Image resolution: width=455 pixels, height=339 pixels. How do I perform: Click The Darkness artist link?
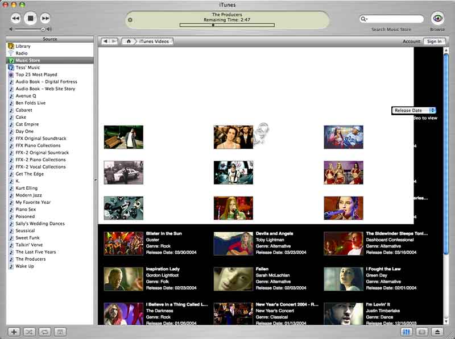(x=160, y=311)
